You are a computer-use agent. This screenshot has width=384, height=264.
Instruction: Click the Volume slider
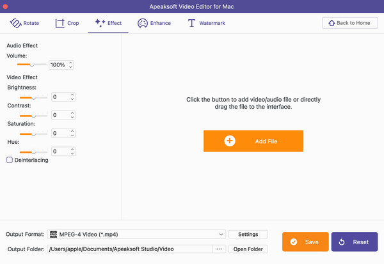coord(31,65)
